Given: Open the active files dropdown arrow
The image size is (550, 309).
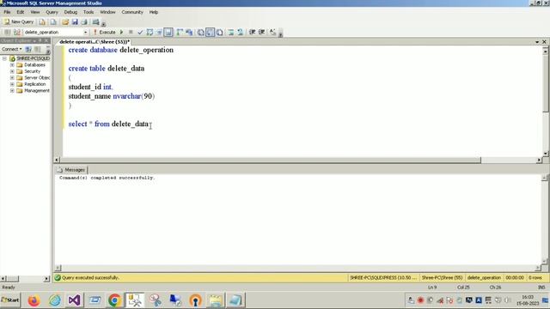Looking at the screenshot, I should 537,42.
